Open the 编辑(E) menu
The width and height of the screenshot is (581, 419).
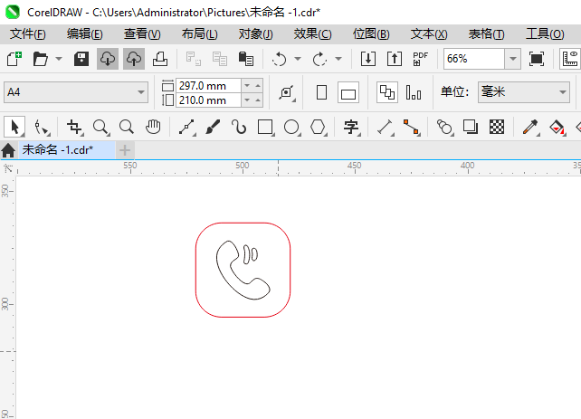[x=85, y=34]
